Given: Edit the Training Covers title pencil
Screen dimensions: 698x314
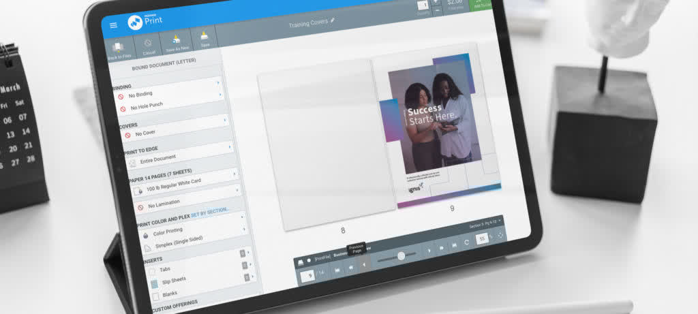Looking at the screenshot, I should coord(333,20).
